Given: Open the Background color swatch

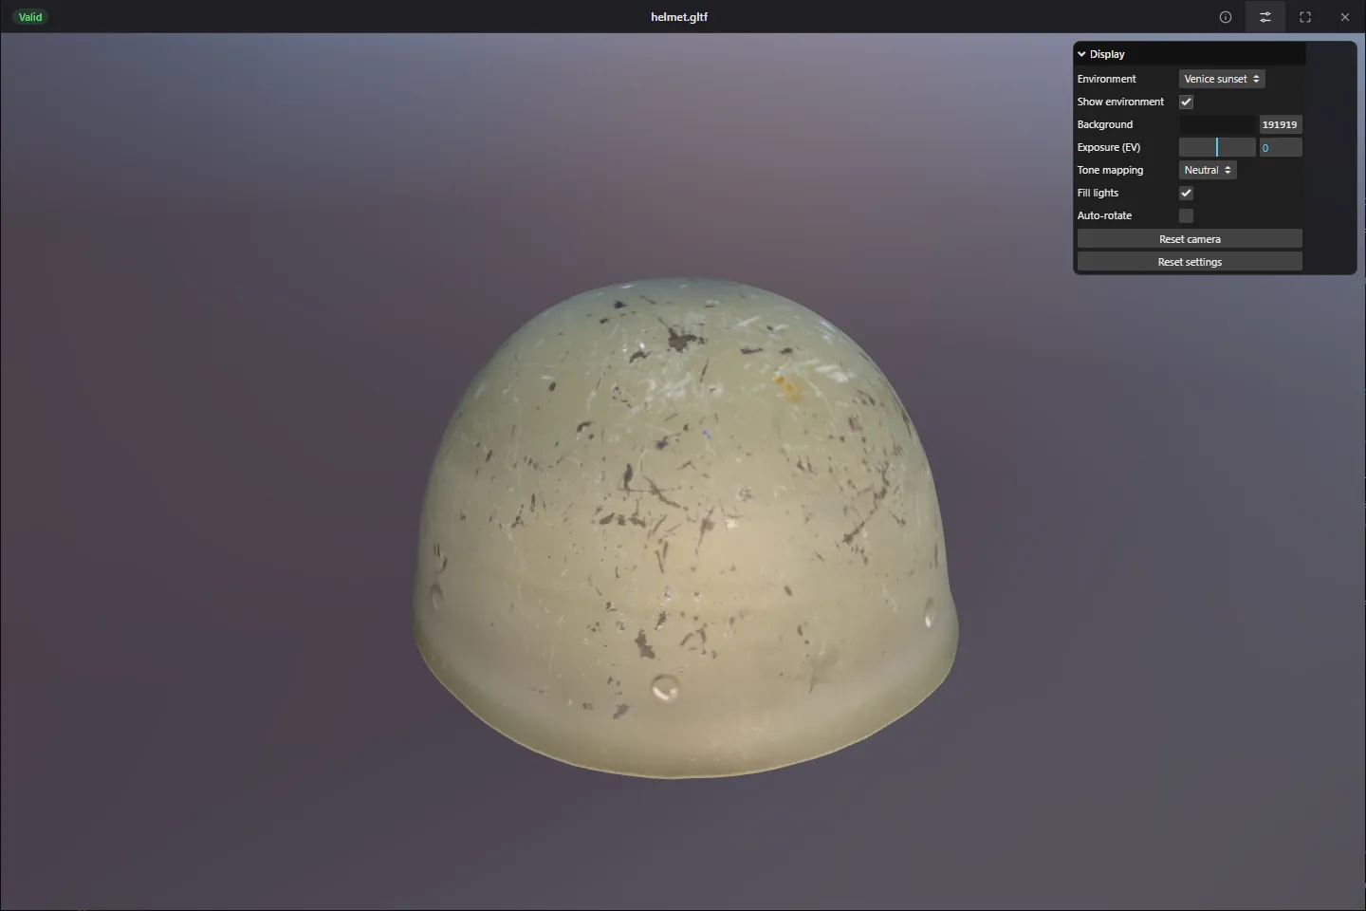Looking at the screenshot, I should [x=1217, y=124].
